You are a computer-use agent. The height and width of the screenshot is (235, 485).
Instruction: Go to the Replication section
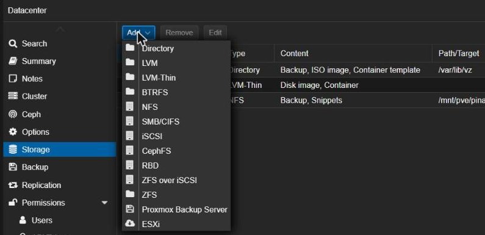click(60, 185)
